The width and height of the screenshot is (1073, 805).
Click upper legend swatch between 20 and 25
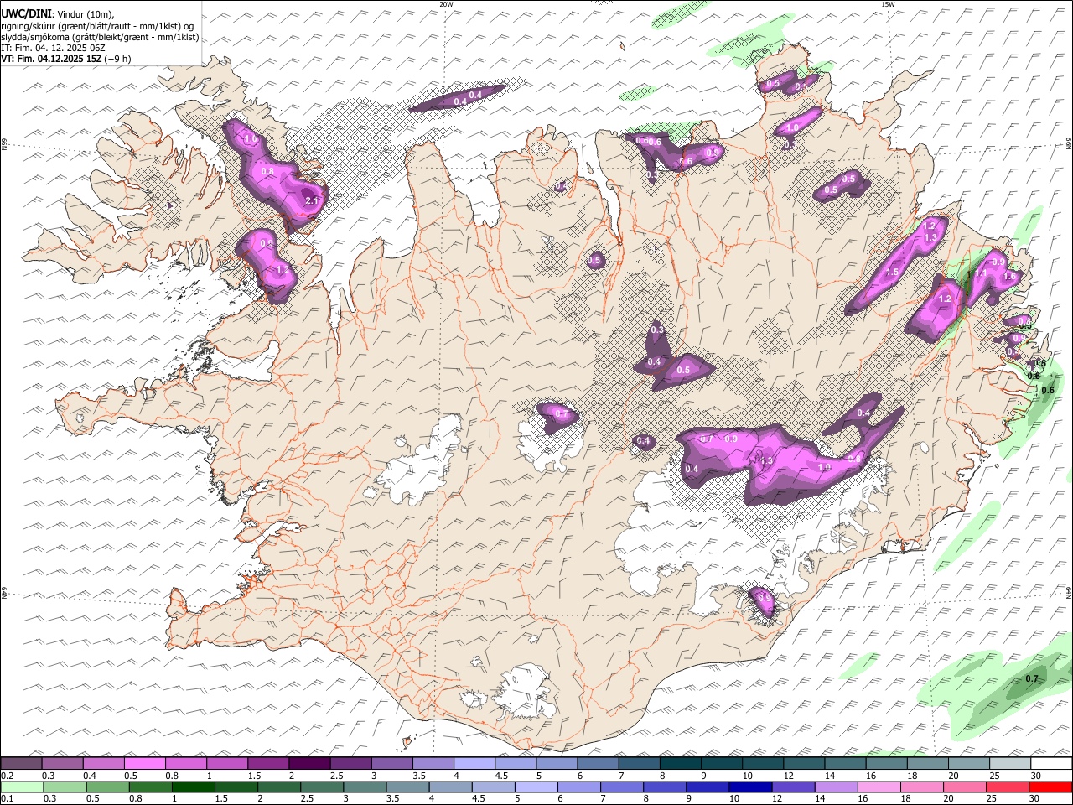pos(968,763)
